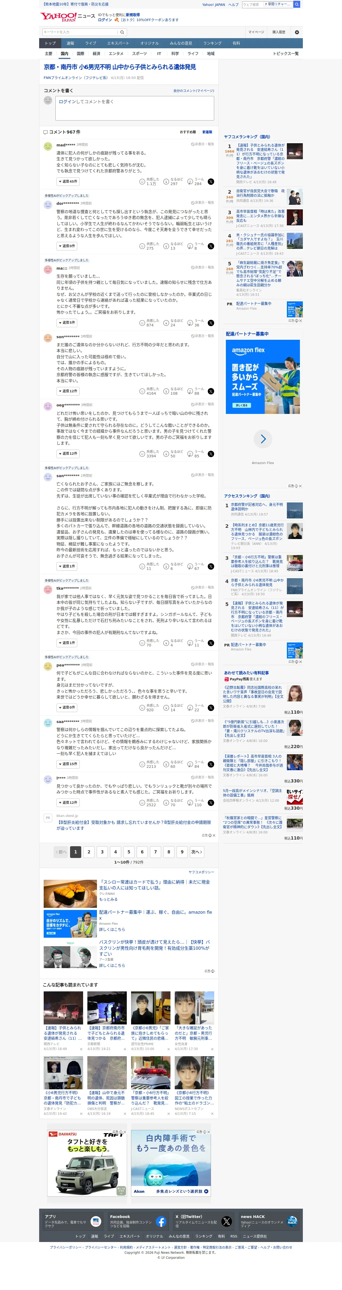Image resolution: width=342 pixels, height=1290 pixels.
Task: Select the 国際 category tab
Action: click(x=80, y=54)
